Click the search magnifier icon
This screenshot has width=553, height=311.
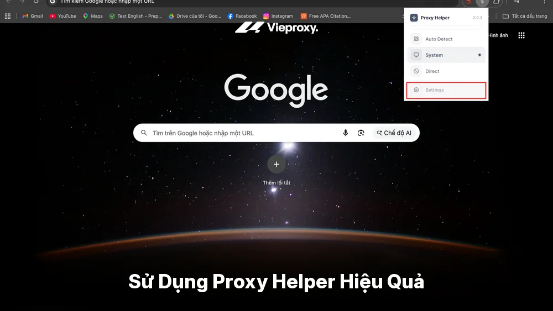coord(144,133)
